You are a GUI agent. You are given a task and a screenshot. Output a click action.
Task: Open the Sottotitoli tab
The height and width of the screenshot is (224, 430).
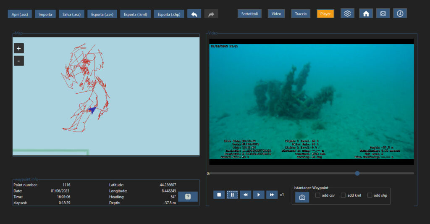tap(249, 14)
